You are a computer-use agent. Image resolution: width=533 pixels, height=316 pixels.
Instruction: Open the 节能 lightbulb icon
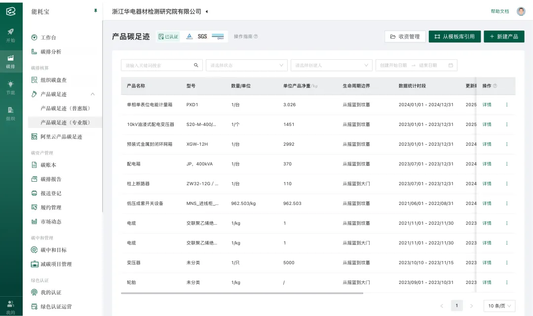click(x=11, y=87)
